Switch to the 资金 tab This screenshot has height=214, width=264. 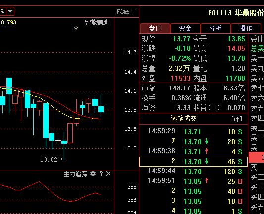(185, 28)
